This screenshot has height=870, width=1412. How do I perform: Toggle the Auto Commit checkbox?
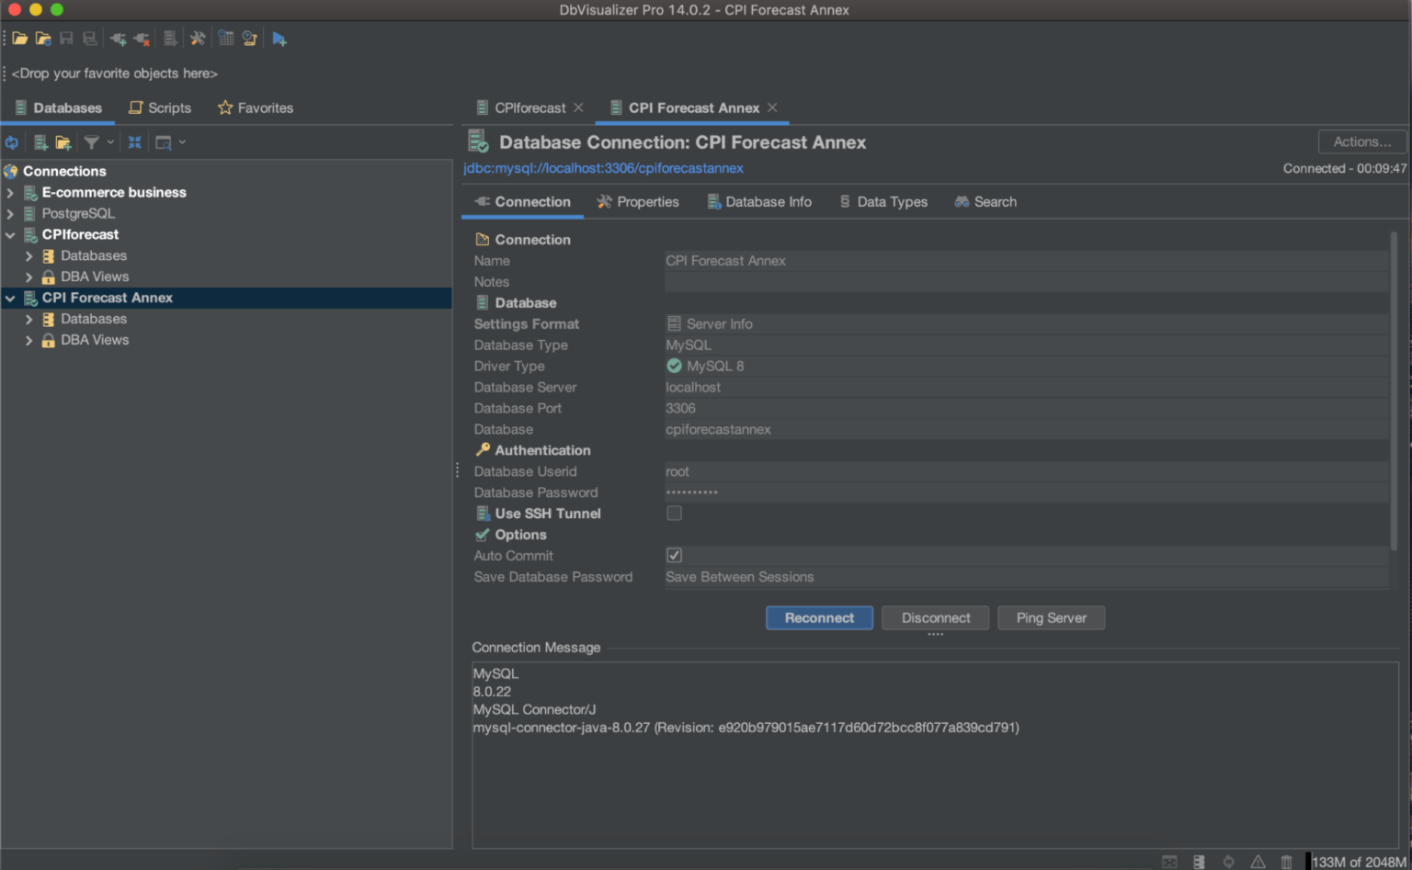pyautogui.click(x=674, y=555)
